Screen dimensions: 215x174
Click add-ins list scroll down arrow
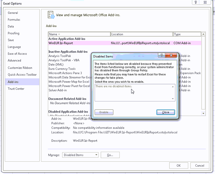point(203,113)
